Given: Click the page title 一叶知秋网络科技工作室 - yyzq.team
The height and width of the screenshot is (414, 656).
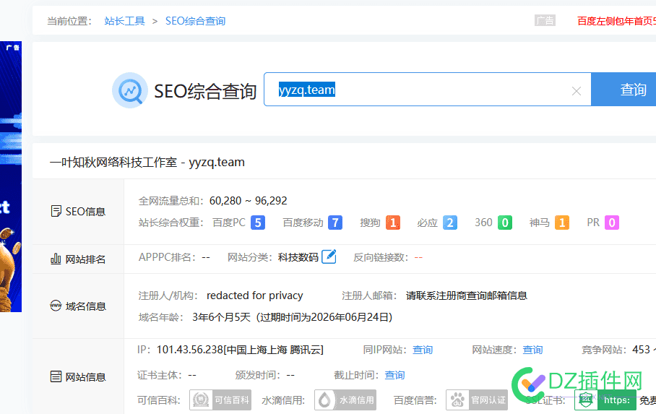Looking at the screenshot, I should pos(147,163).
